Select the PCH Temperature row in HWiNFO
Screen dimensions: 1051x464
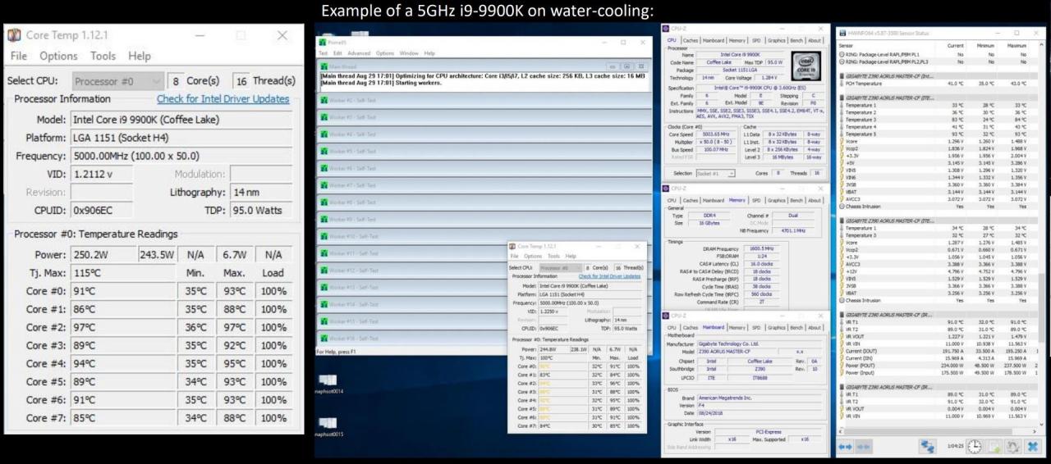coord(939,84)
